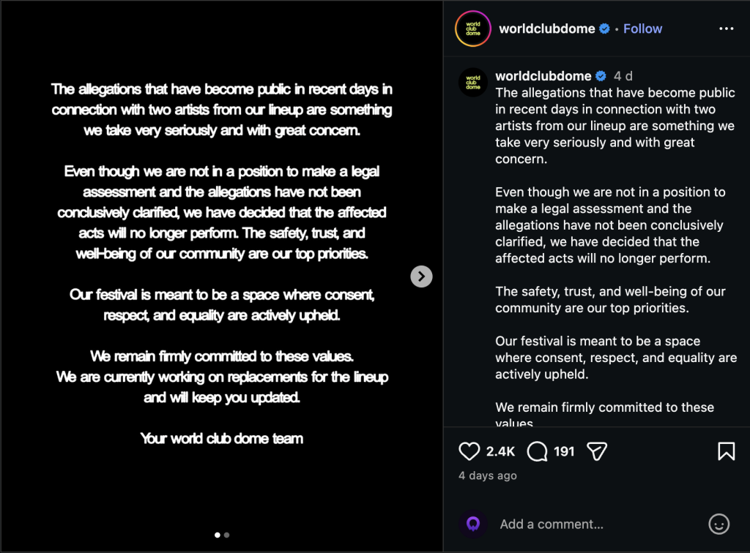This screenshot has width=750, height=553.
Task: Click the worldclubdome name in the post header
Action: (546, 29)
